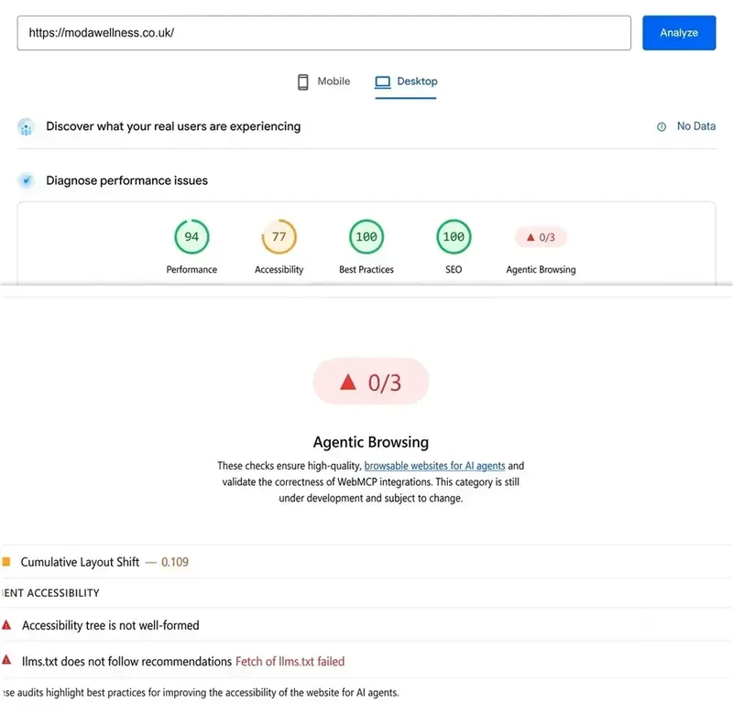Click the Best Practices label

pos(366,269)
